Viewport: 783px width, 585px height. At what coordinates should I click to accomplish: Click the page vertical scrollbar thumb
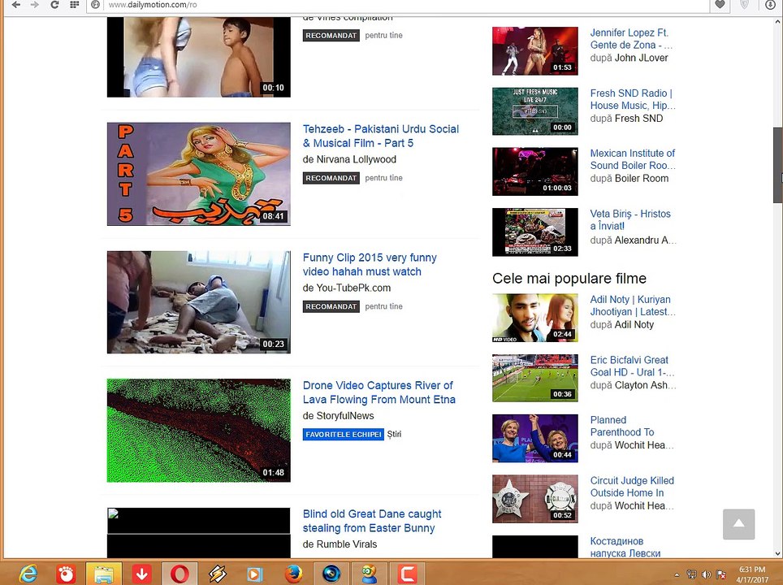[777, 165]
